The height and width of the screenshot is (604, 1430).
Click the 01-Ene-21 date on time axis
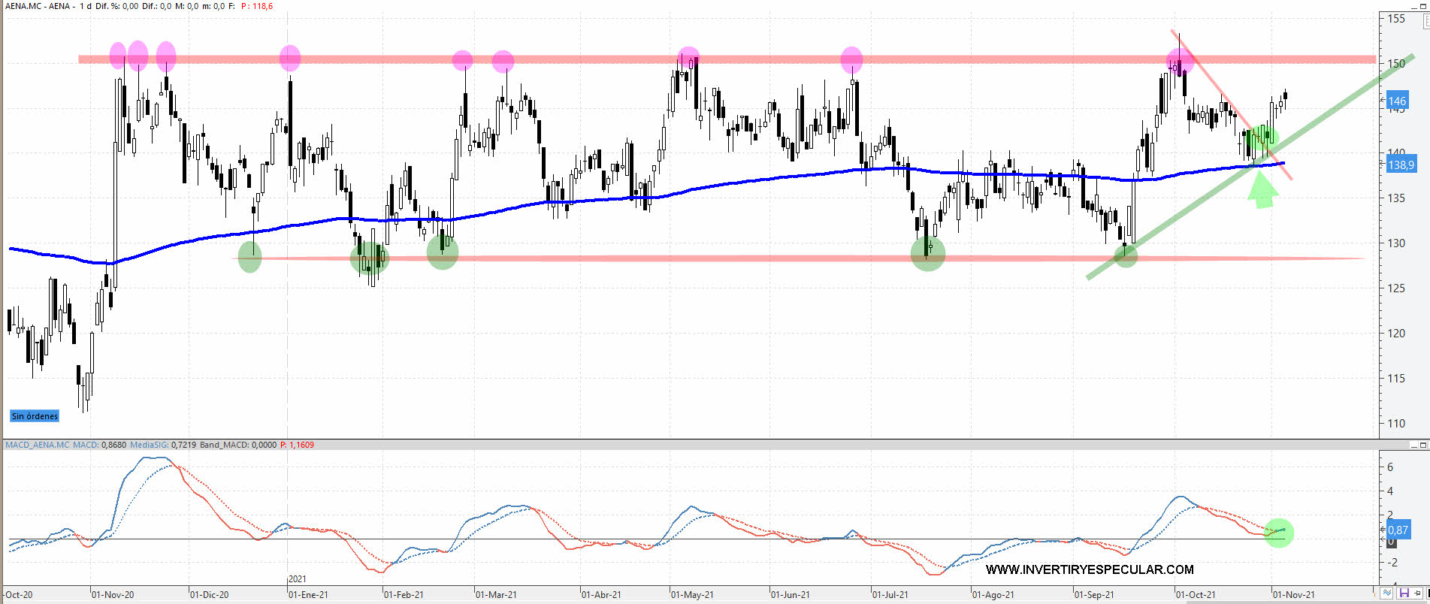pos(308,594)
